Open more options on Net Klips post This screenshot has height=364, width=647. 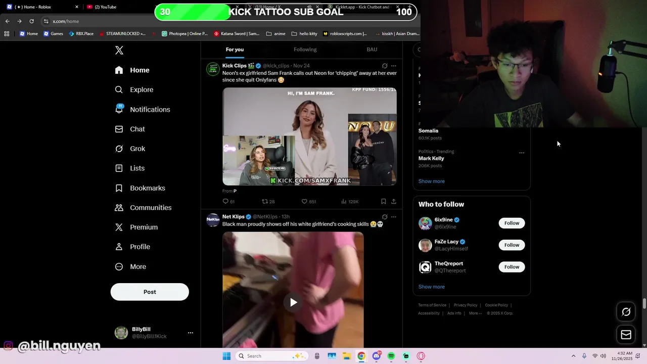tap(394, 217)
